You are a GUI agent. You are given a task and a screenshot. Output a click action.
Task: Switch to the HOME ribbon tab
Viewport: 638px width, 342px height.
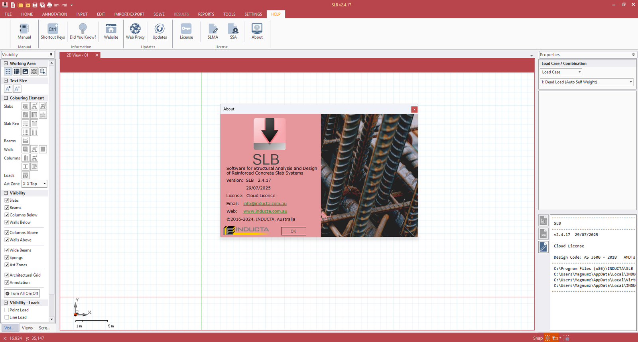tap(27, 14)
